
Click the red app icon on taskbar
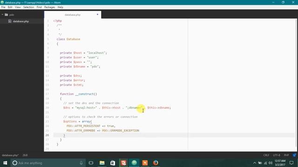point(123,163)
